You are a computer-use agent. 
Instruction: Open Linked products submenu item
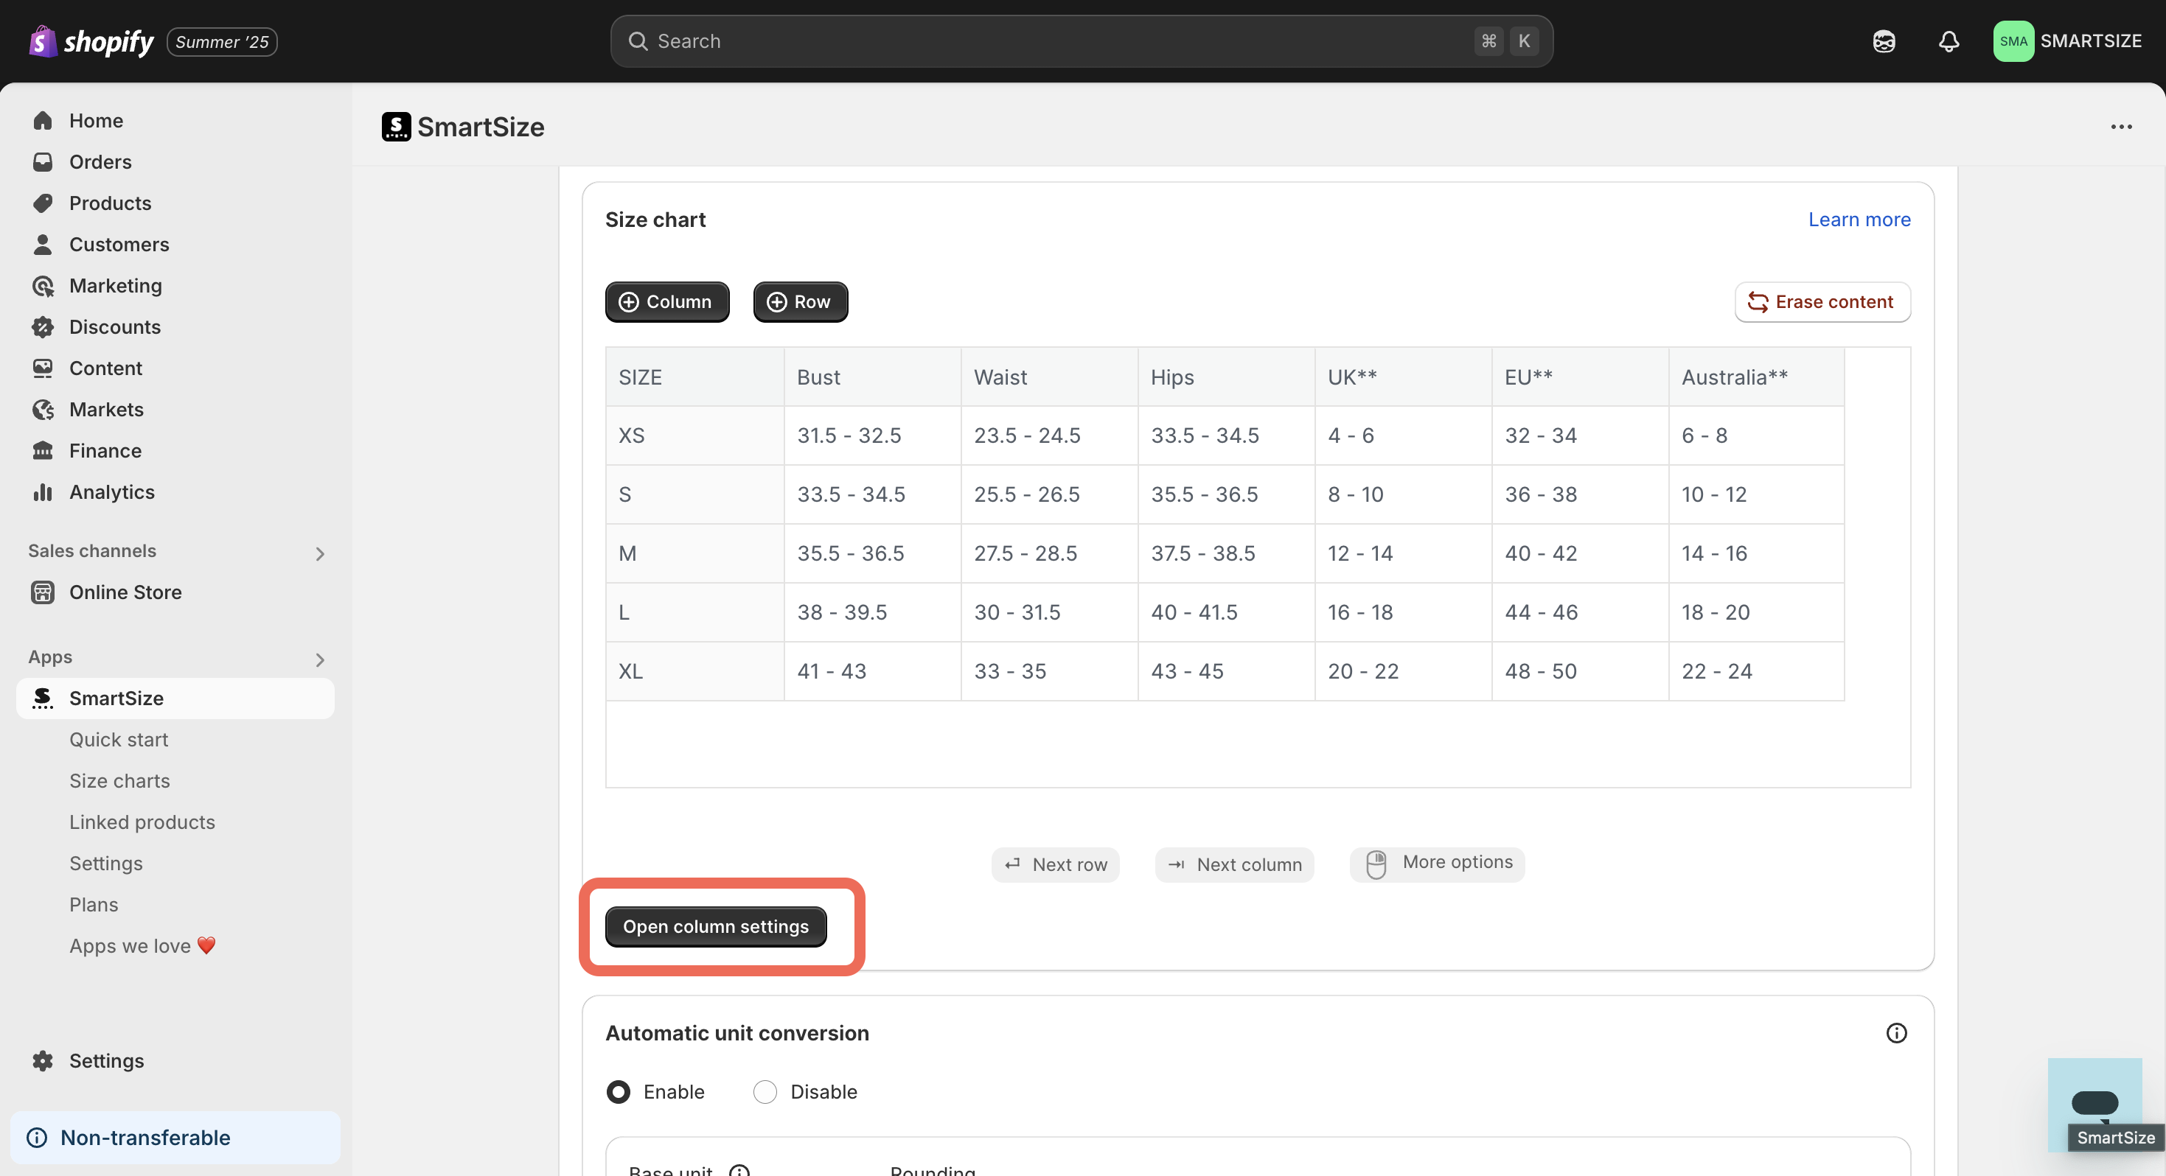coord(142,822)
